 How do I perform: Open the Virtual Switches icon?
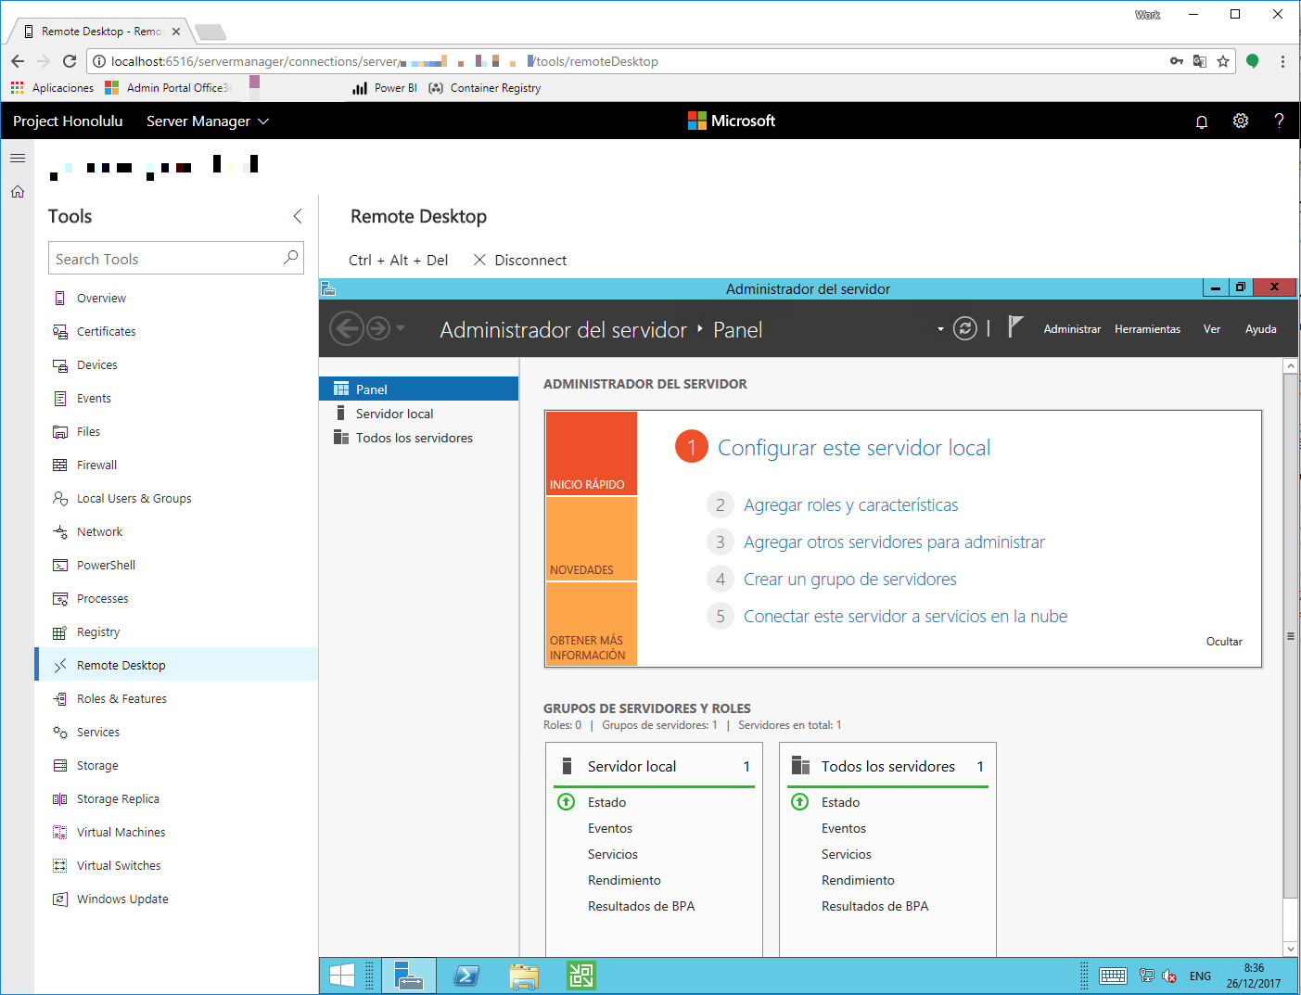tap(60, 866)
